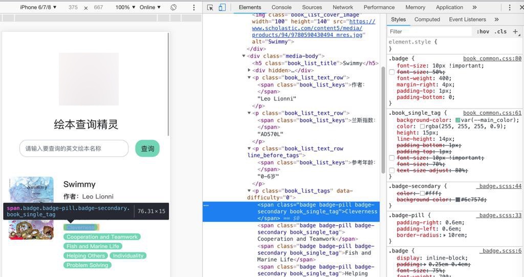Click the book name search input field

[x=74, y=148]
